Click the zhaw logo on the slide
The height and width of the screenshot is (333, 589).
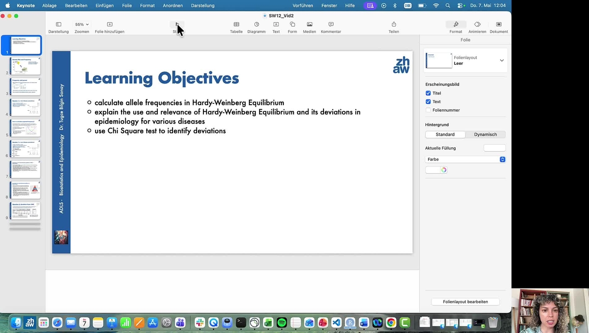click(x=401, y=65)
